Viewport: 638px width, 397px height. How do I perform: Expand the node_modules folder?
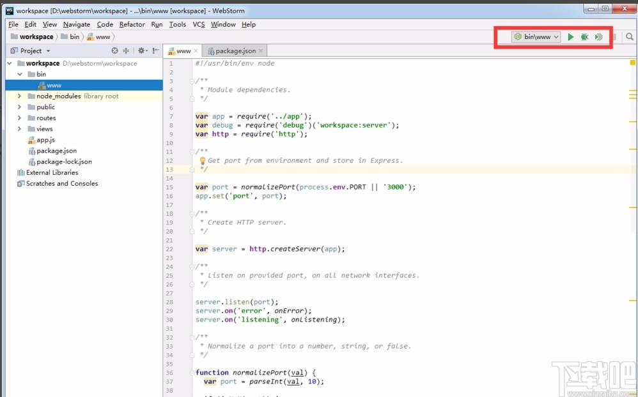click(19, 96)
